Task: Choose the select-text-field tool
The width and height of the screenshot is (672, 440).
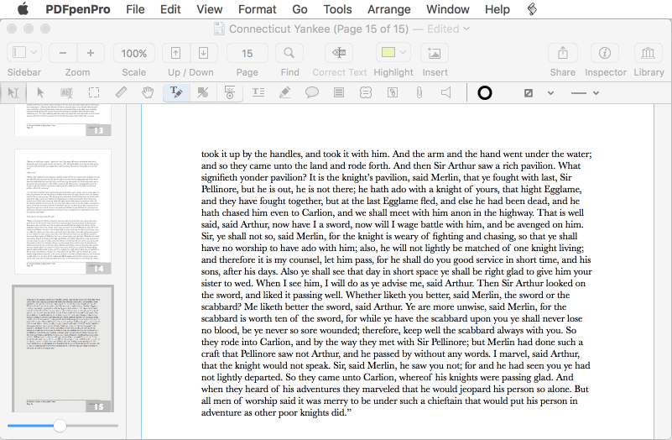Action: pos(67,92)
